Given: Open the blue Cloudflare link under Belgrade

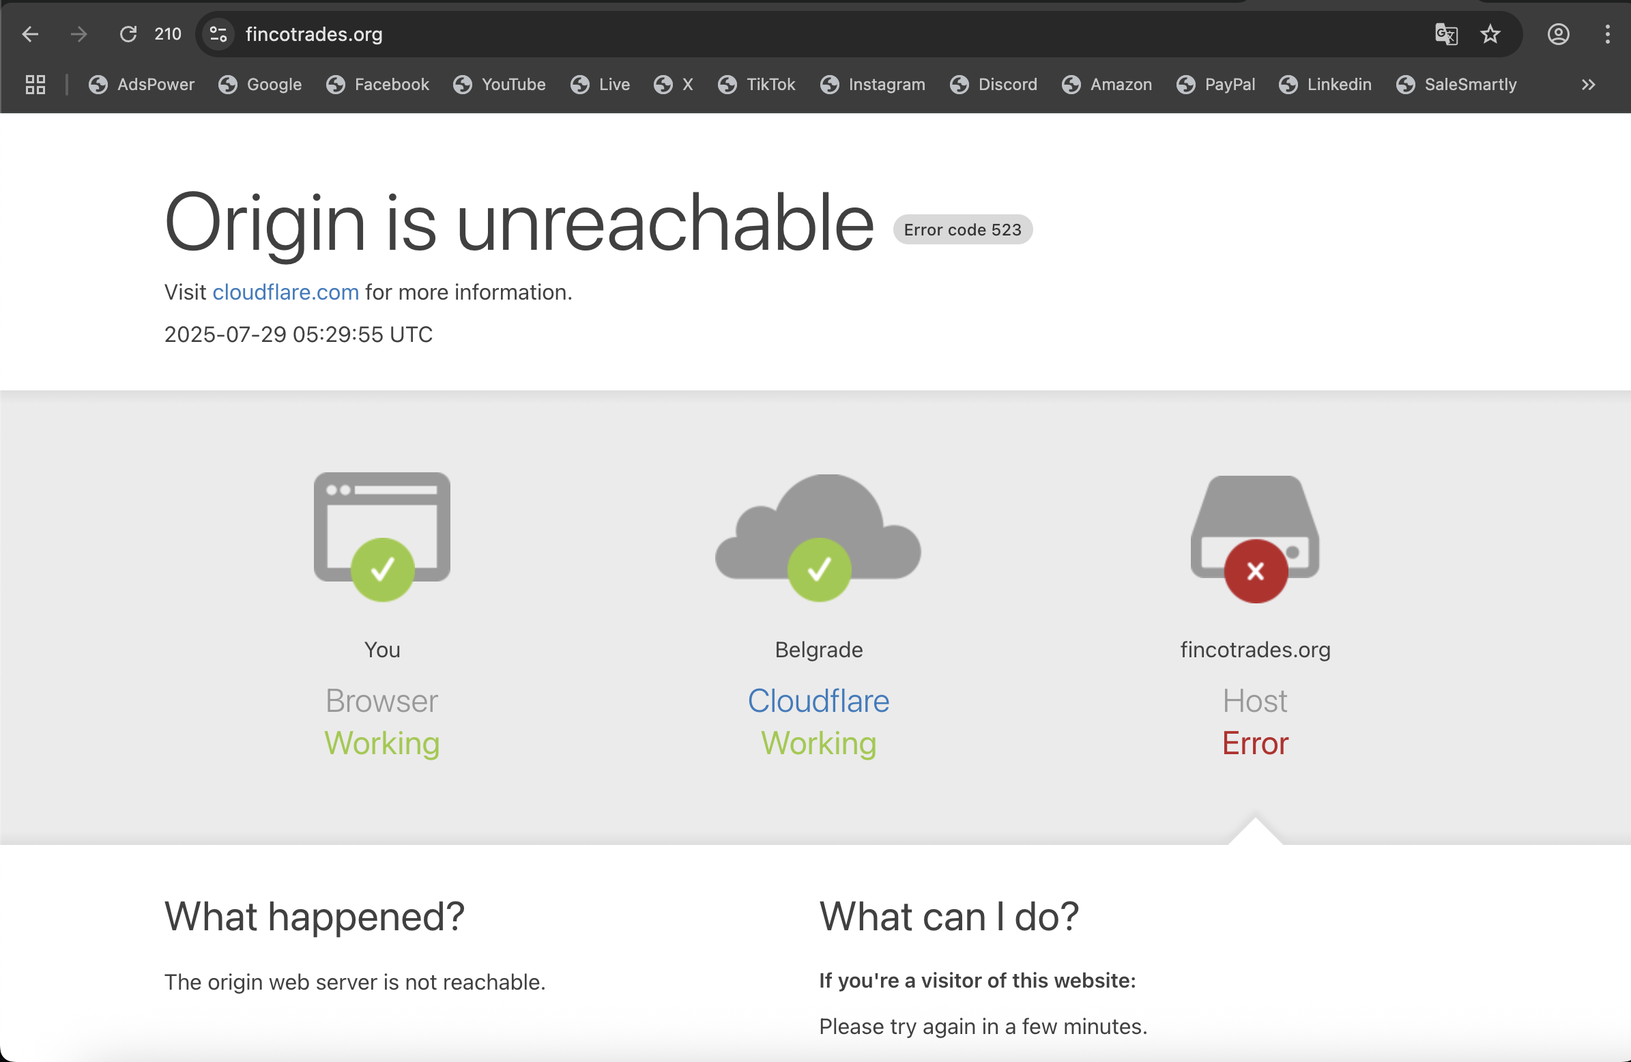Looking at the screenshot, I should pos(818,701).
